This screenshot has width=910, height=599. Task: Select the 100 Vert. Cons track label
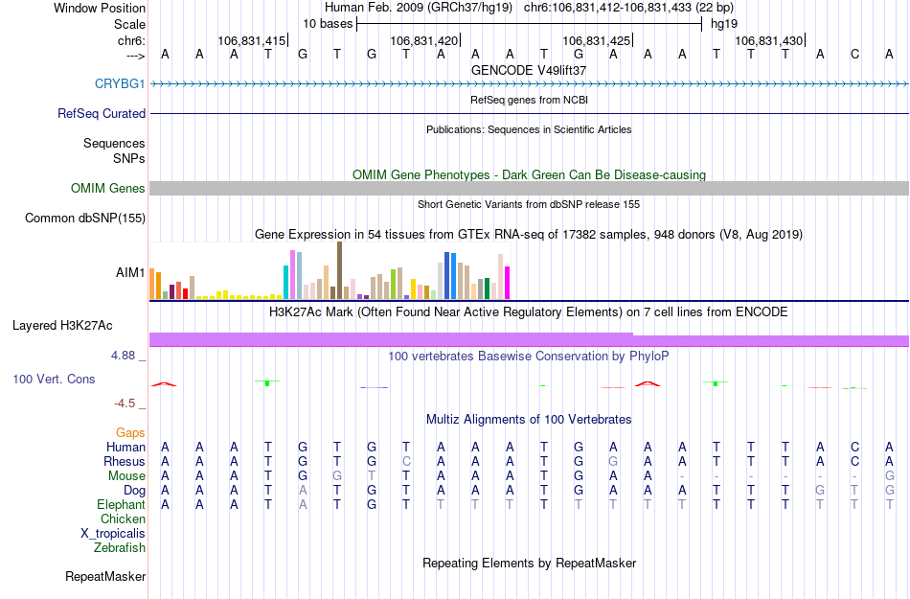pos(54,379)
